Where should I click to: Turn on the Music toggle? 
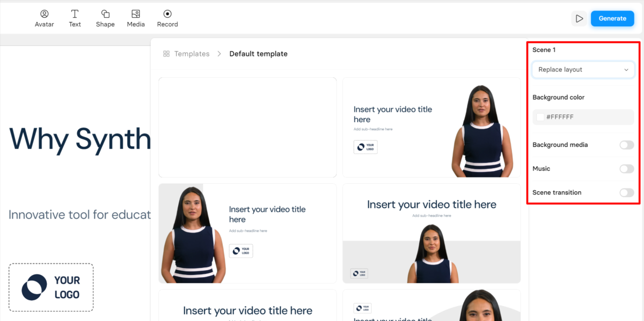coord(626,169)
